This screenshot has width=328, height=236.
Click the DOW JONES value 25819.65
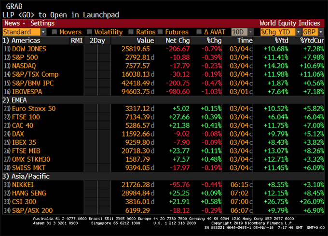[136, 49]
